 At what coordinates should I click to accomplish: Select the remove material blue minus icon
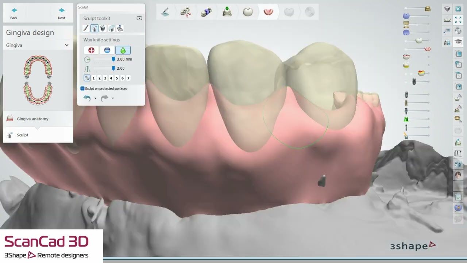(107, 50)
